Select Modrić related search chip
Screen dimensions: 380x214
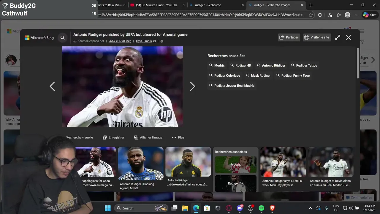pos(217,65)
